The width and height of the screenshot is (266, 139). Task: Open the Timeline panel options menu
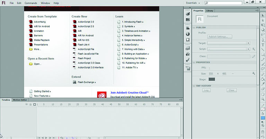click(181, 100)
